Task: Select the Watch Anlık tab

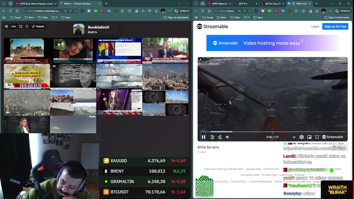Action: [299, 4]
